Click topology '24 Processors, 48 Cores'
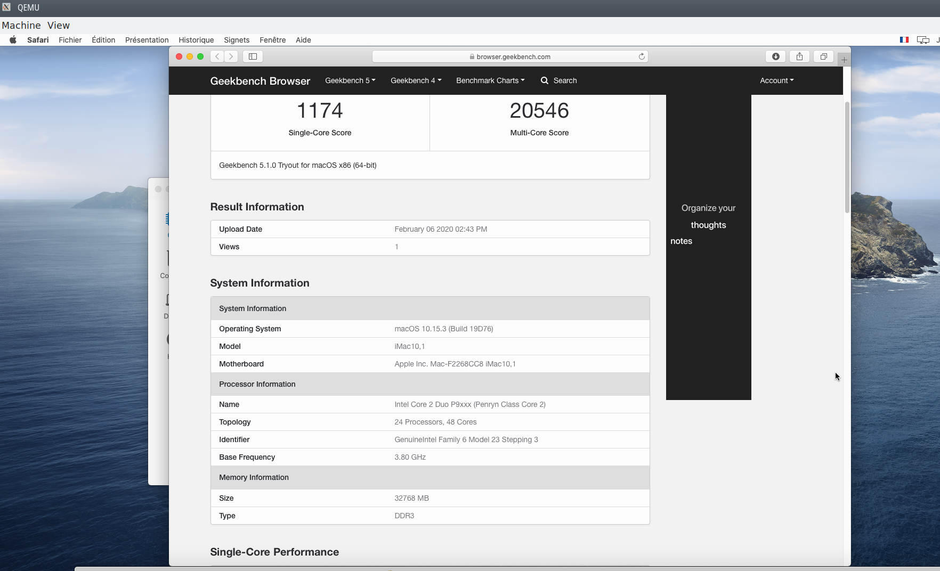940x571 pixels. pyautogui.click(x=435, y=422)
